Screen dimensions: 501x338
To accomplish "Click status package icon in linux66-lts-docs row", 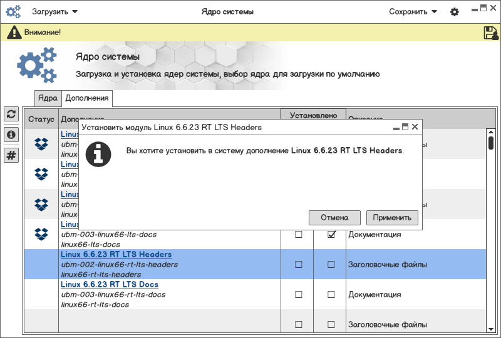I will tap(41, 234).
